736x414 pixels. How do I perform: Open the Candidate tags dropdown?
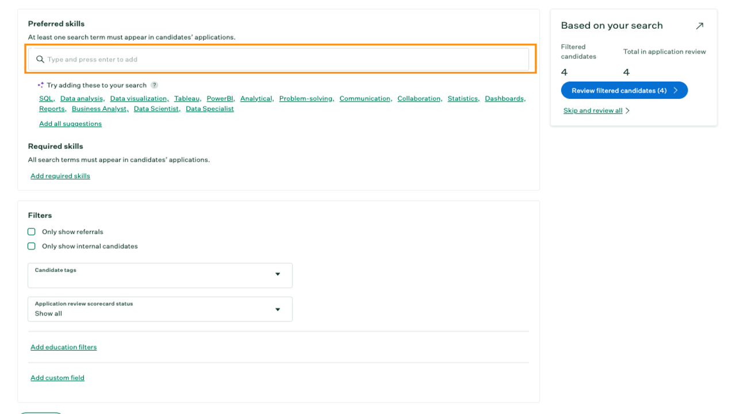click(160, 275)
